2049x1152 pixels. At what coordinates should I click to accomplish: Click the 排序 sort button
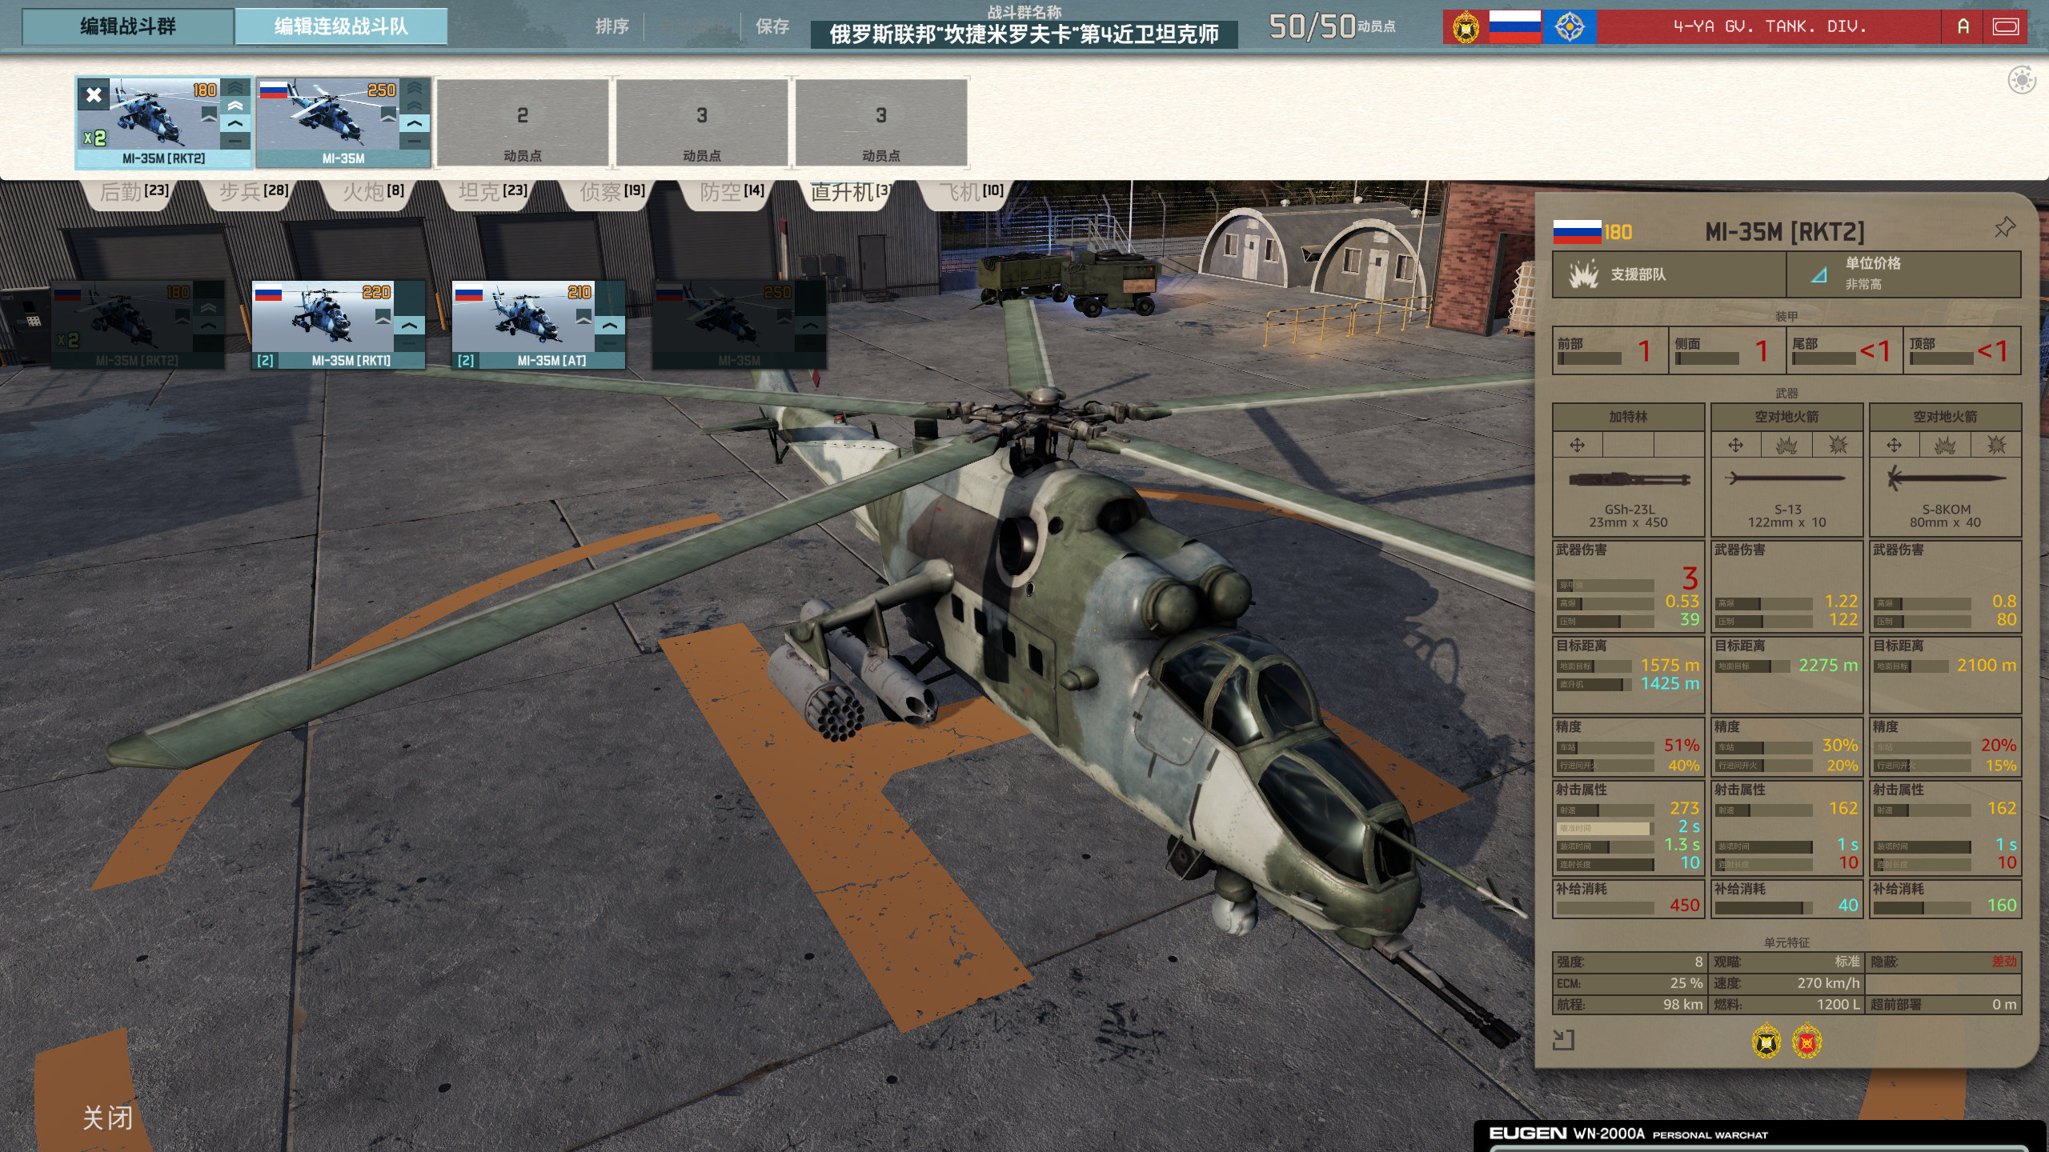coord(611,27)
